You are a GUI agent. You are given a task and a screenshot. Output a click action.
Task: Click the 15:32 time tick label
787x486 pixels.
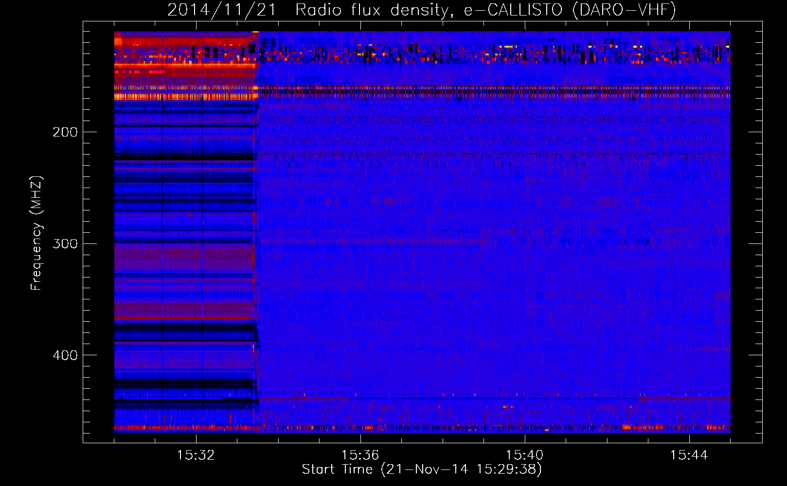(196, 455)
